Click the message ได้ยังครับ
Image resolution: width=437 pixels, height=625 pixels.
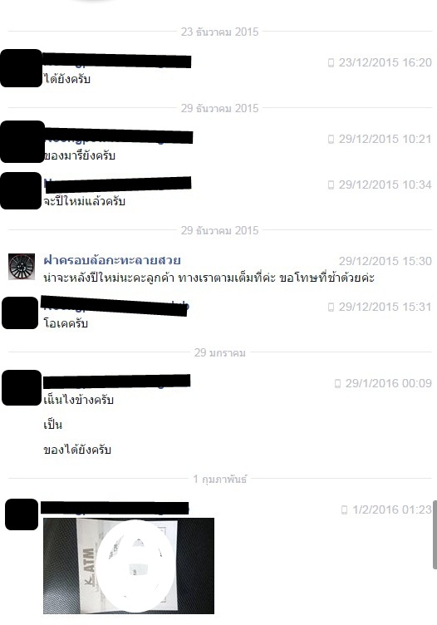[67, 79]
